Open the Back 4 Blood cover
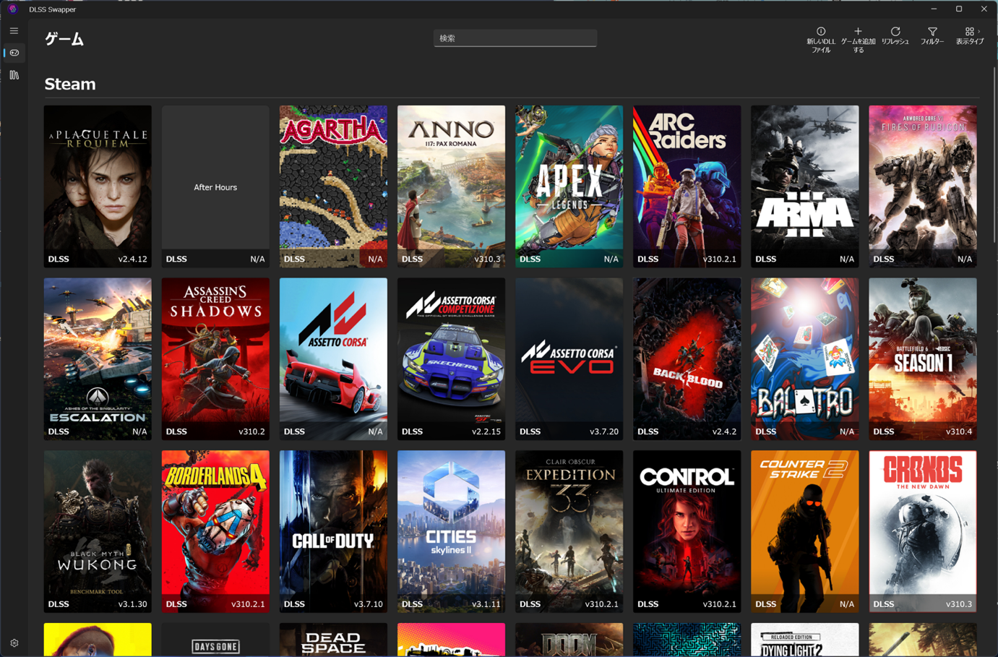Image resolution: width=998 pixels, height=657 pixels. click(x=687, y=359)
